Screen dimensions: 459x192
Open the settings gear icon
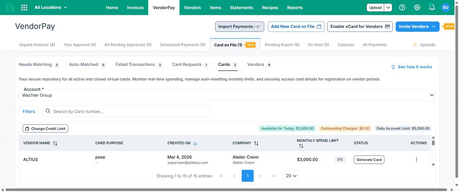coord(417,8)
